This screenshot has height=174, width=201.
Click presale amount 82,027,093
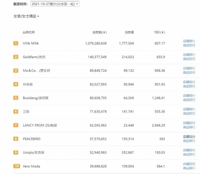(98, 84)
